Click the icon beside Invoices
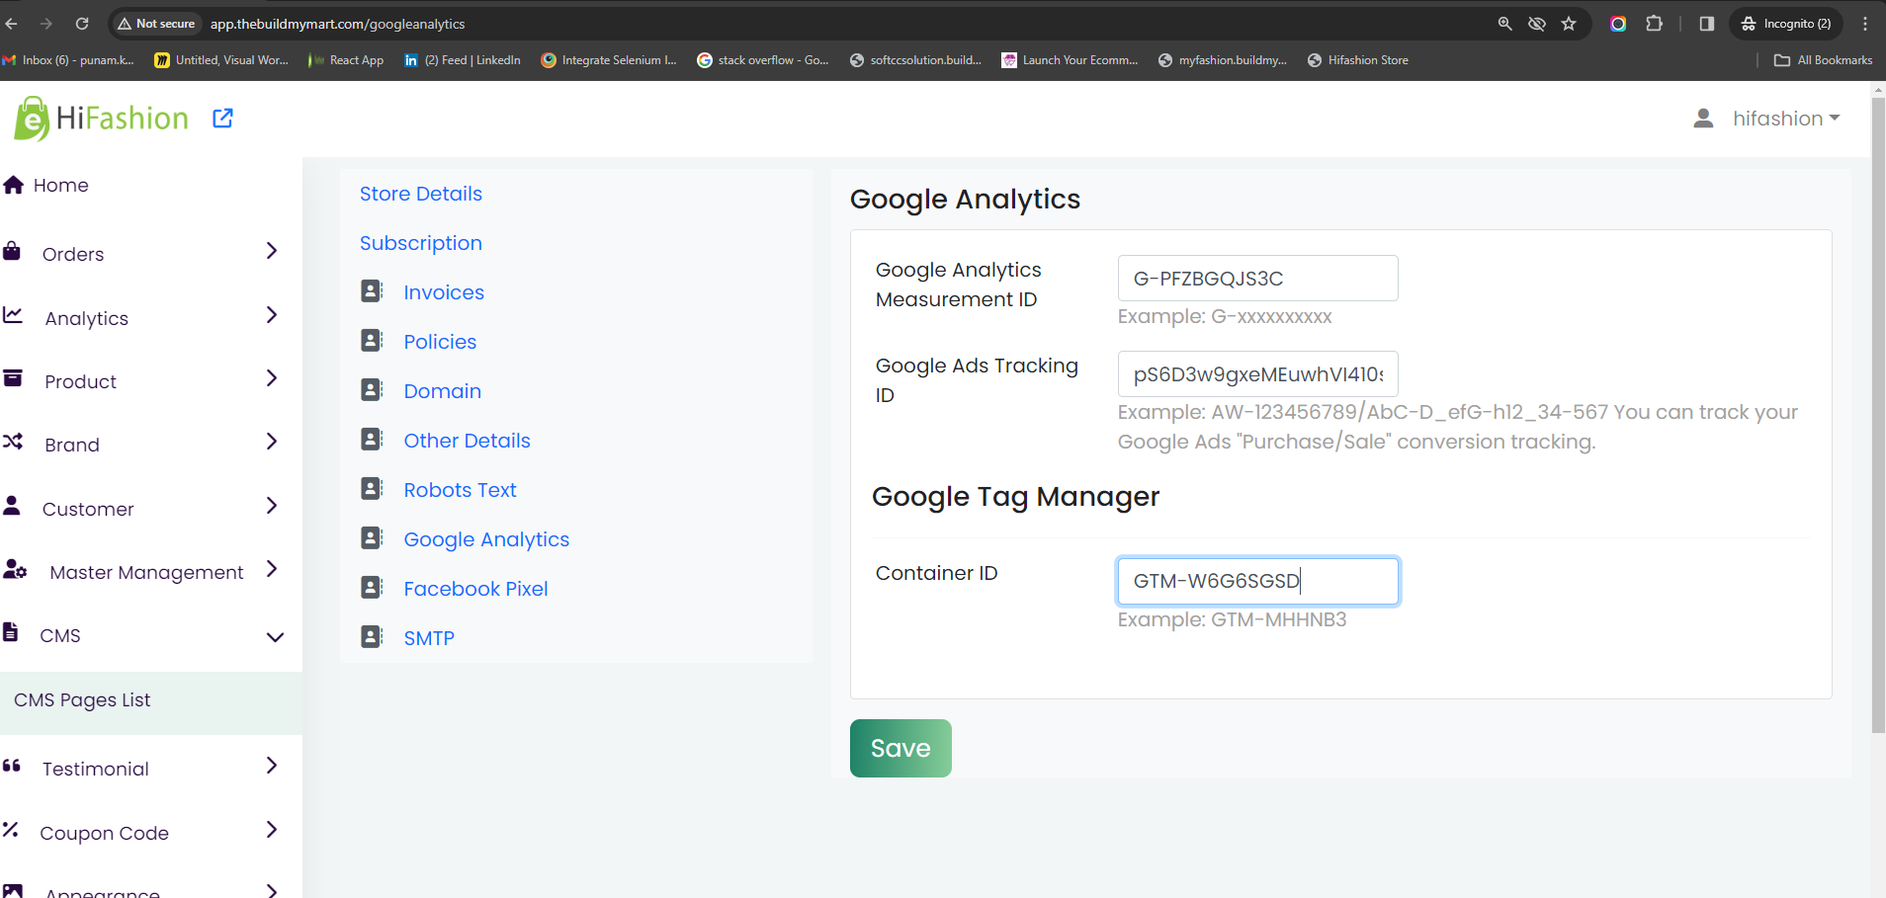Image resolution: width=1886 pixels, height=898 pixels. click(x=372, y=290)
